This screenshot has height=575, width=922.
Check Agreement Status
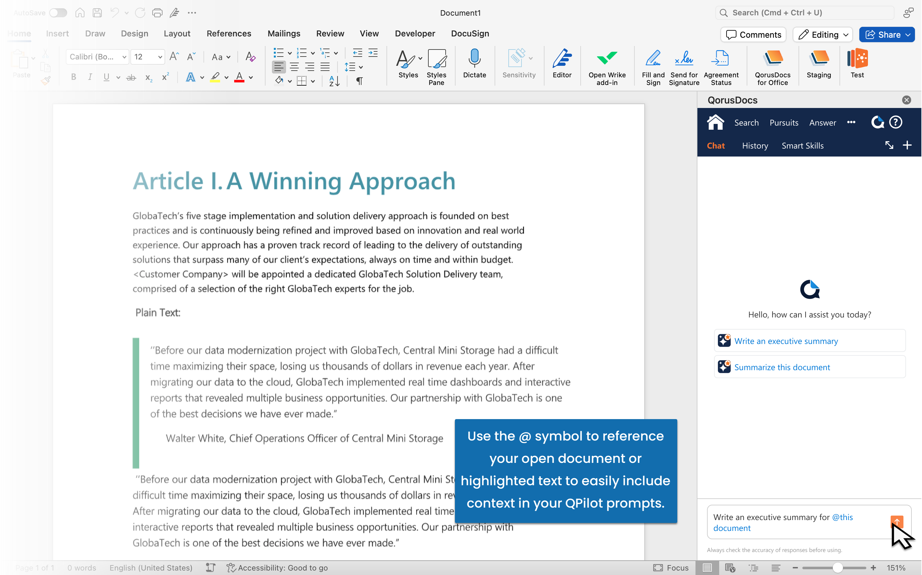721,67
